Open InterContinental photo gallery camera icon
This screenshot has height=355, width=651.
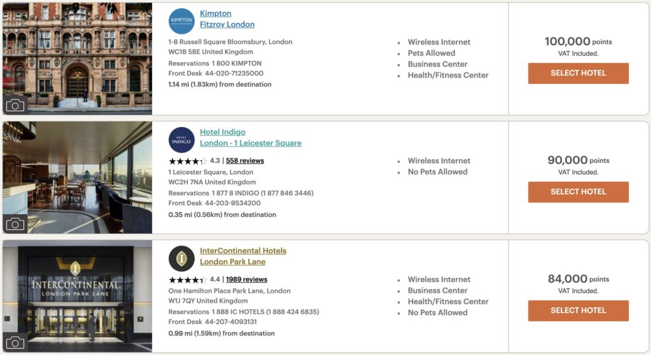coord(15,342)
